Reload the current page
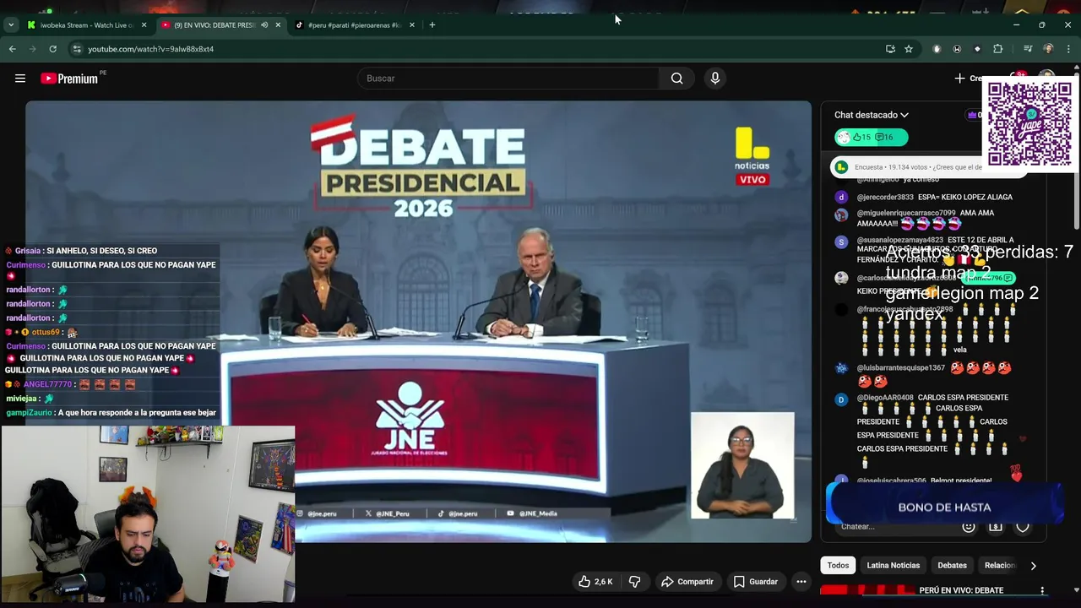1081x608 pixels. [x=52, y=49]
